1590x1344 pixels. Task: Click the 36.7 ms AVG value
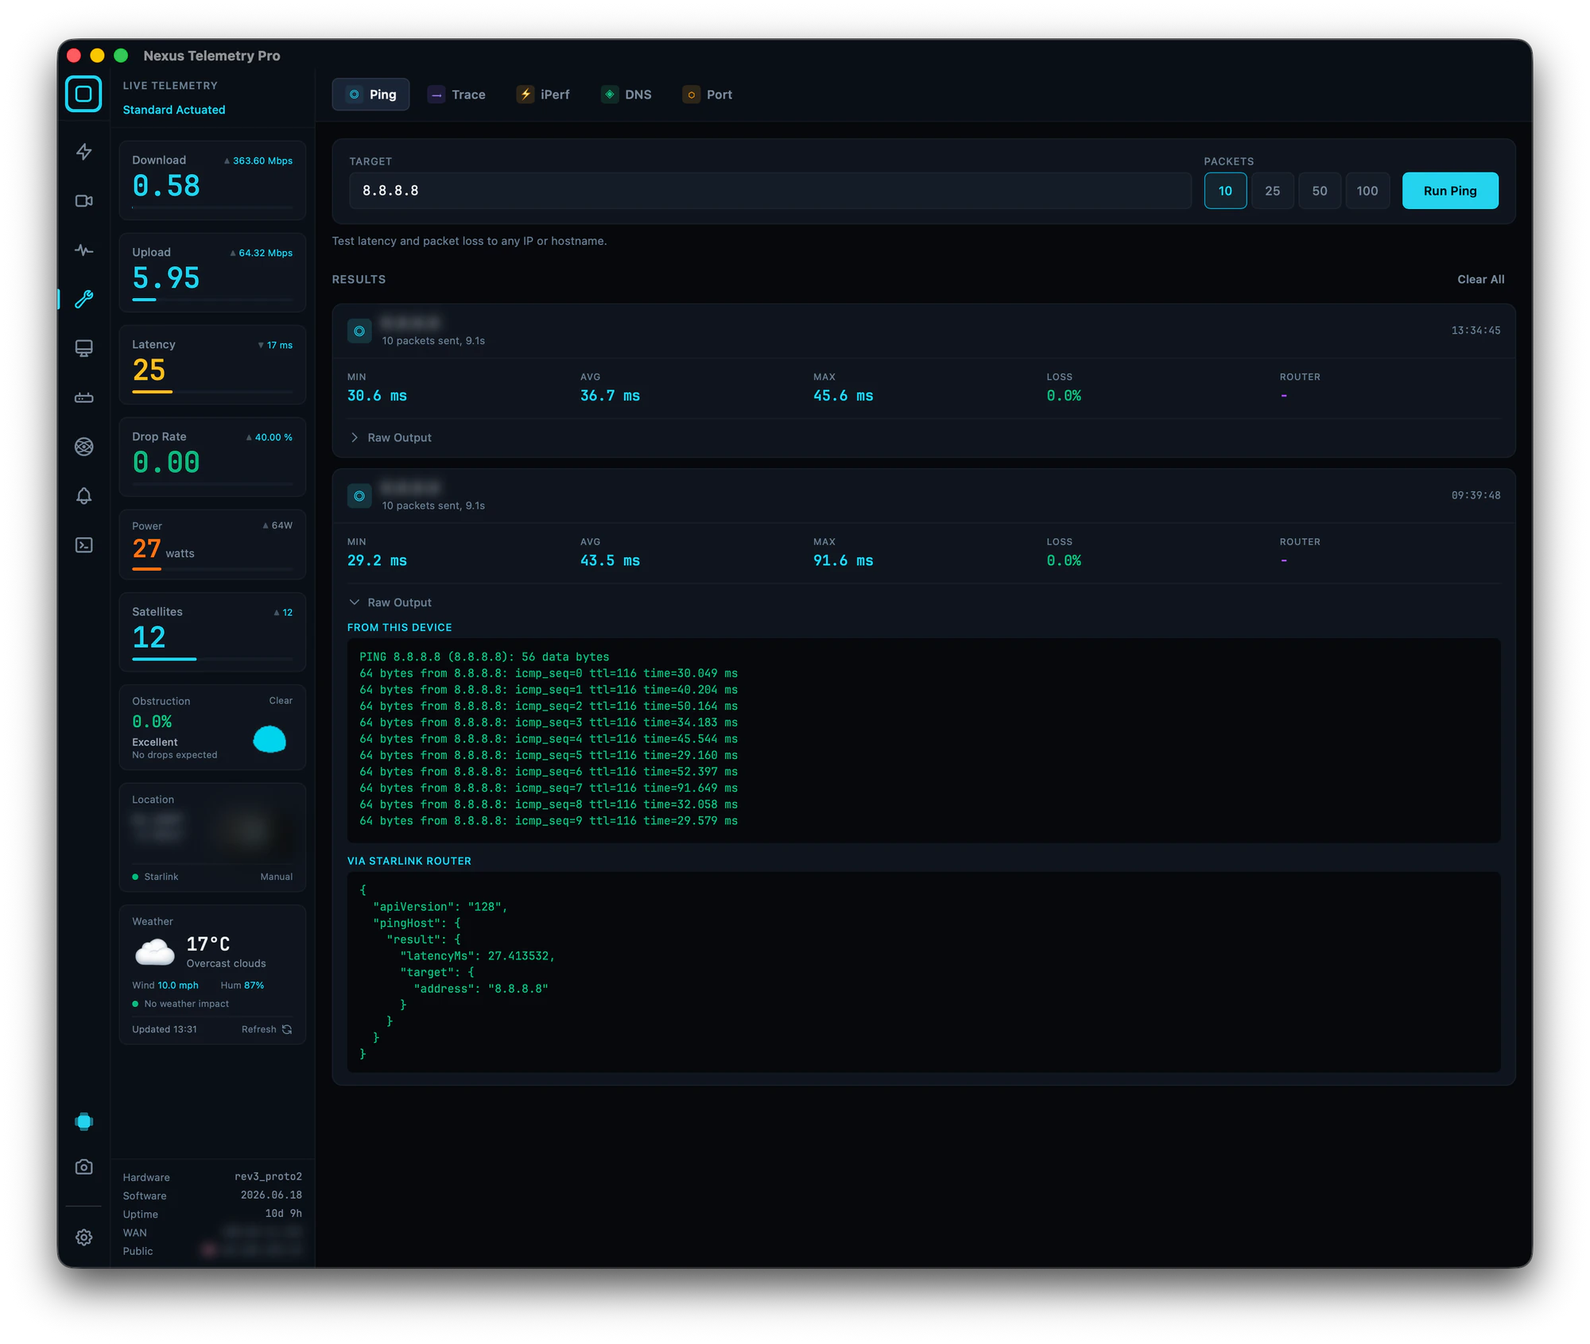[610, 396]
